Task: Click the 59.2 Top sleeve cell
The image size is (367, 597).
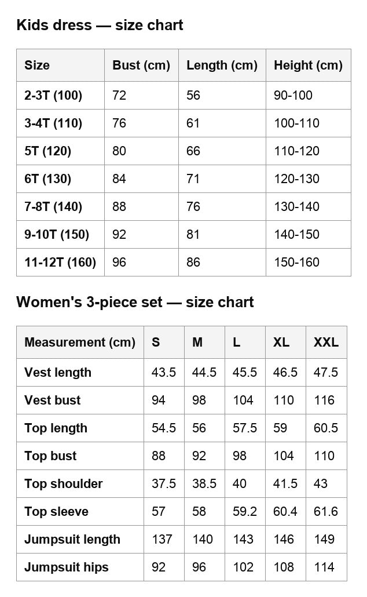Action: point(245,511)
